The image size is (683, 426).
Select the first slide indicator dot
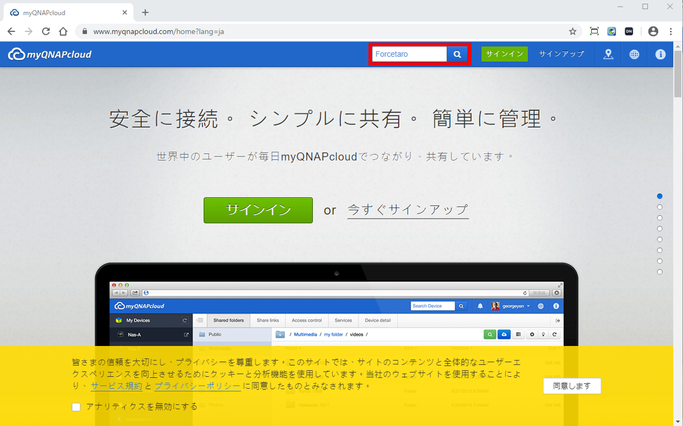click(659, 196)
